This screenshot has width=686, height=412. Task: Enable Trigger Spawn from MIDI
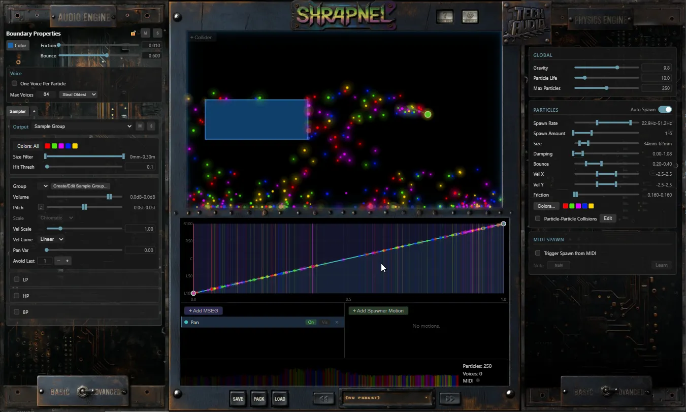[538, 253]
